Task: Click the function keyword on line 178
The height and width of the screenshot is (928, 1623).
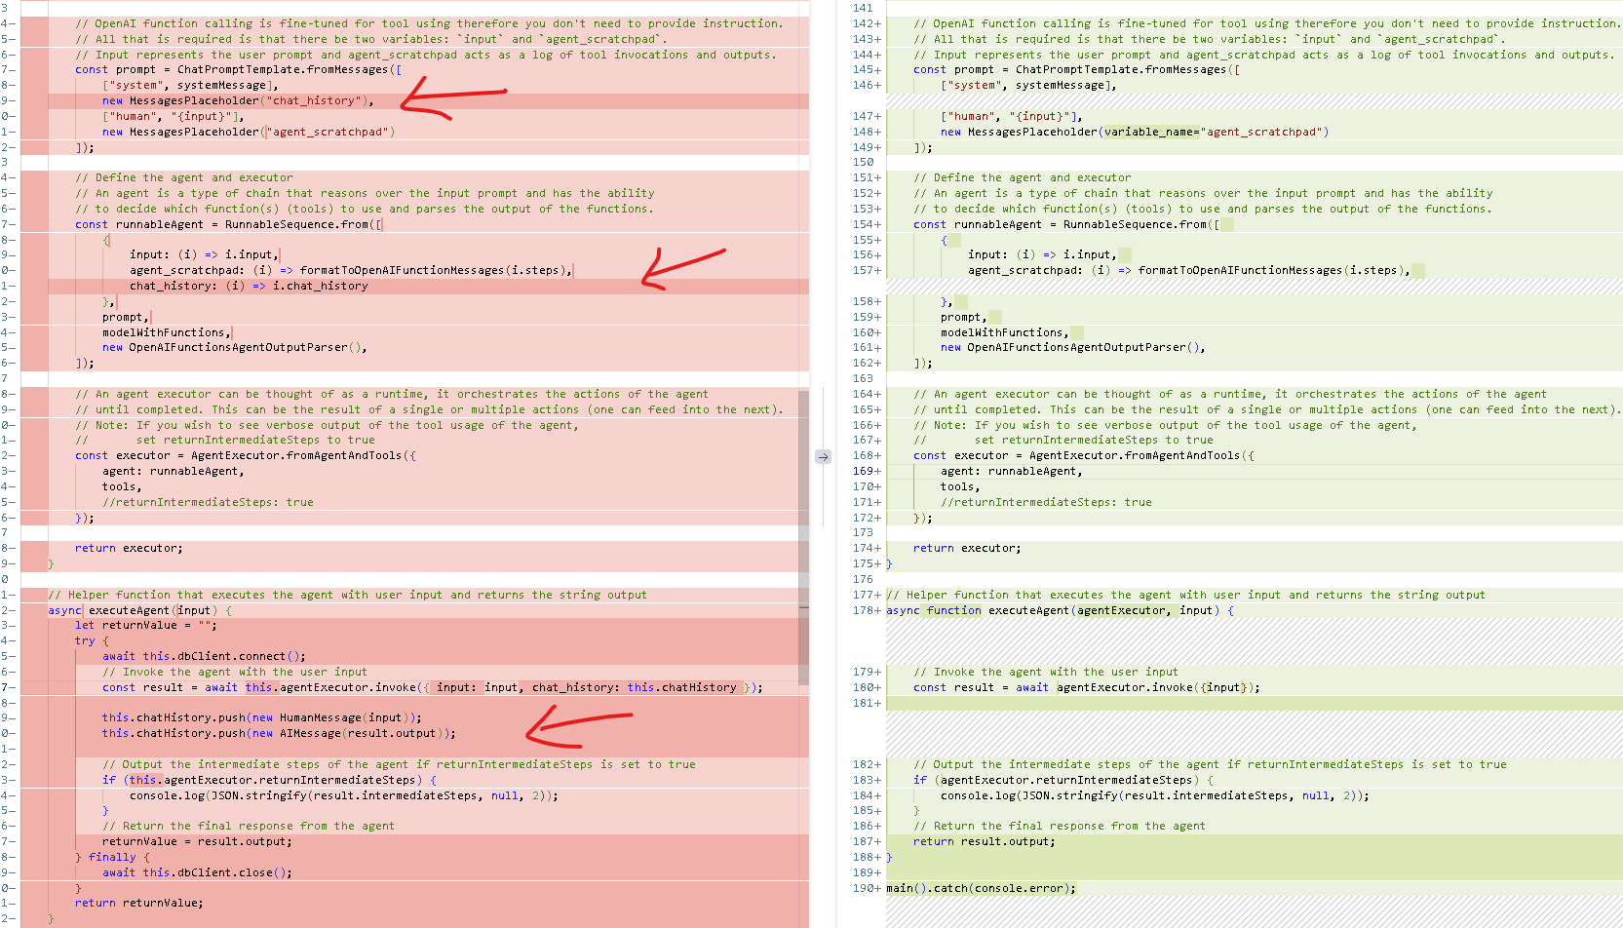Action: tap(953, 610)
